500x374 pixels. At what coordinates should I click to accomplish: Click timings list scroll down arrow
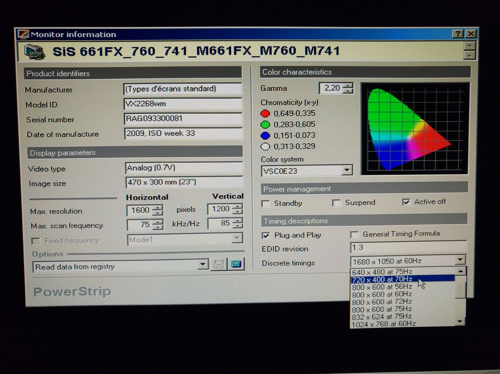460,321
